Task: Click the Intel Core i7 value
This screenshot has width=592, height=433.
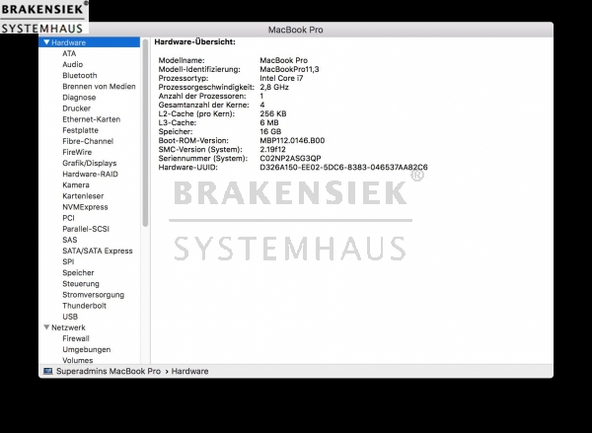Action: (x=281, y=78)
